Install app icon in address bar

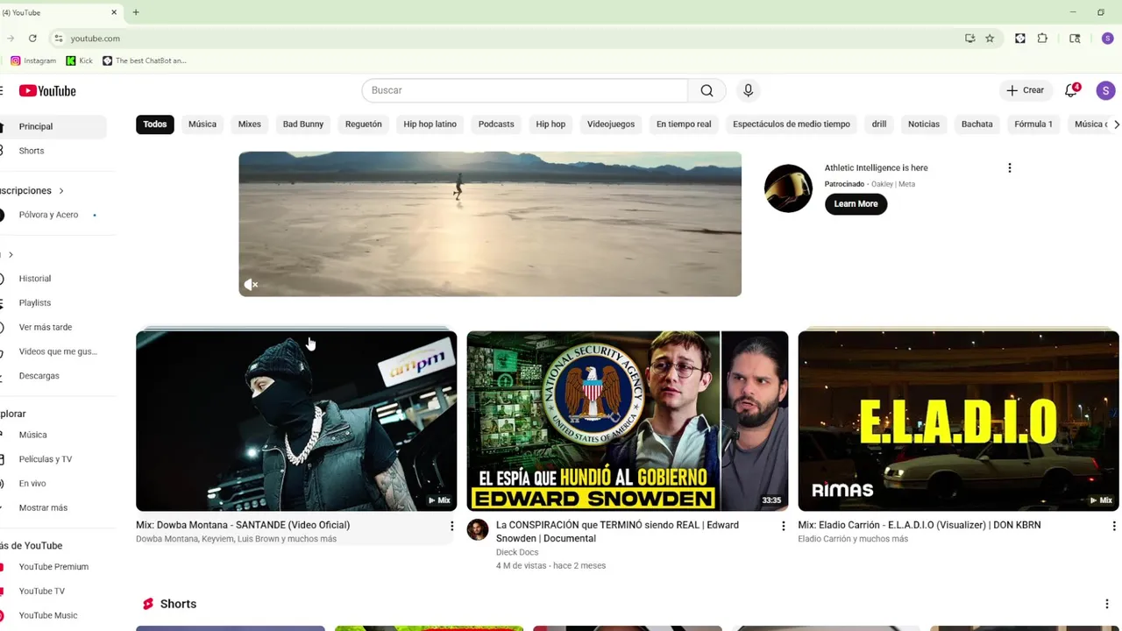point(969,39)
